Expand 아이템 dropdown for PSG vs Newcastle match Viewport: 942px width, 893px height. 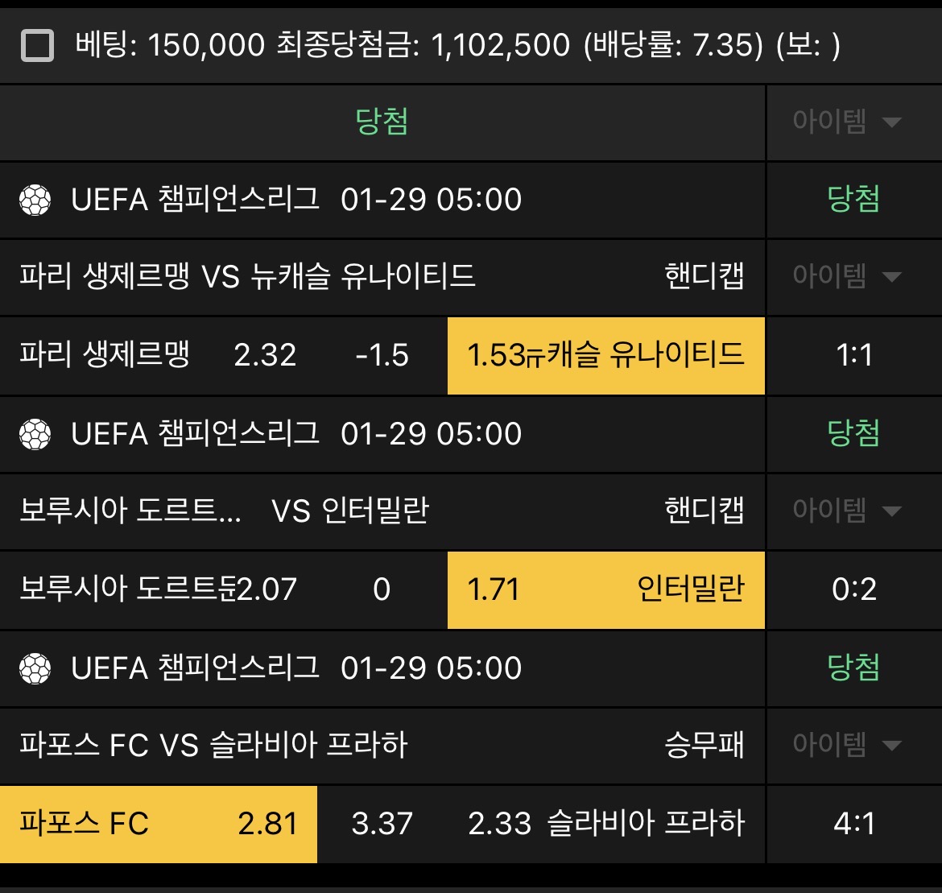853,277
